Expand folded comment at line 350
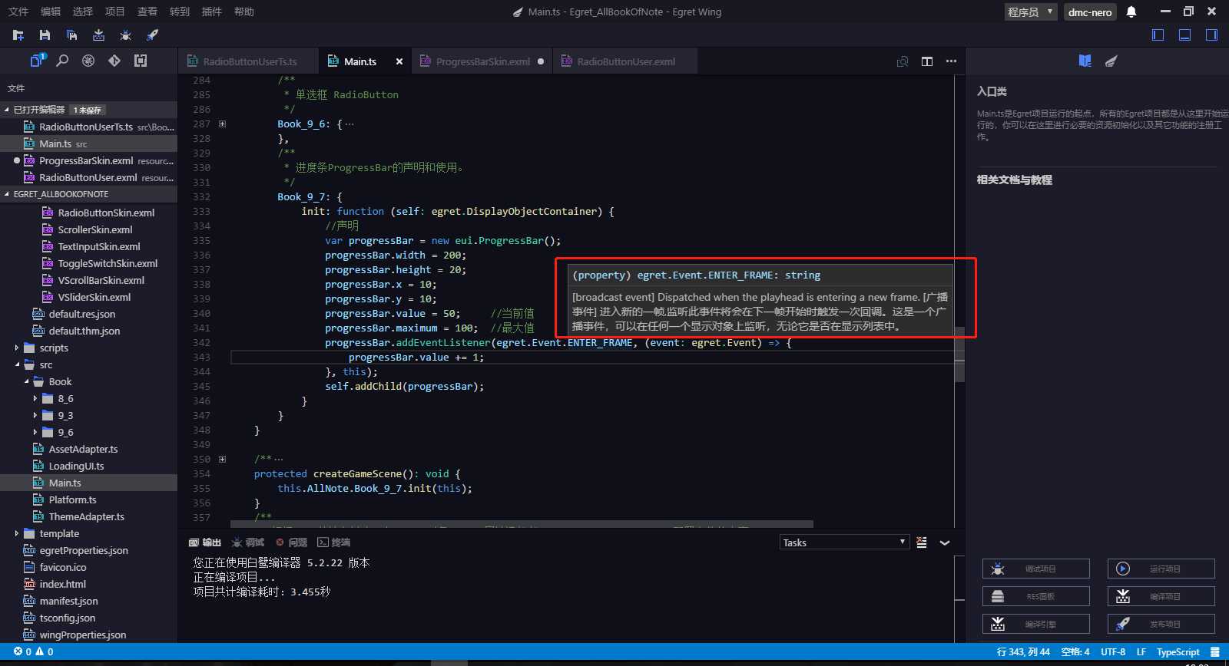 222,459
